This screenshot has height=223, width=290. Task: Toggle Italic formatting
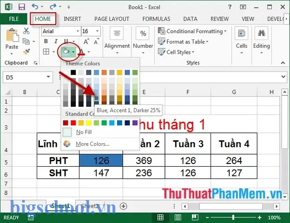click(56, 41)
